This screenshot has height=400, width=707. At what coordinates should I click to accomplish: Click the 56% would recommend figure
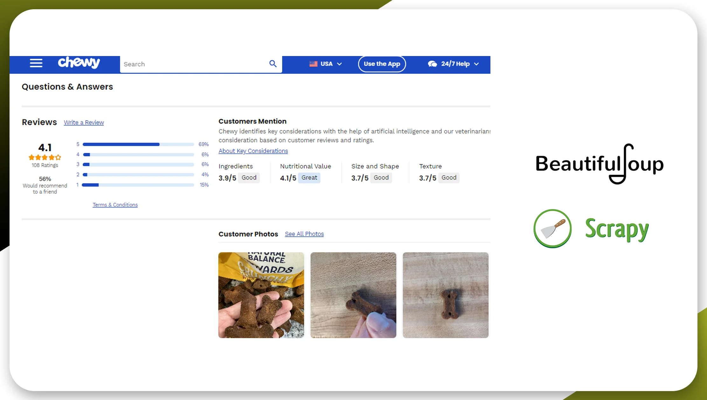(45, 179)
